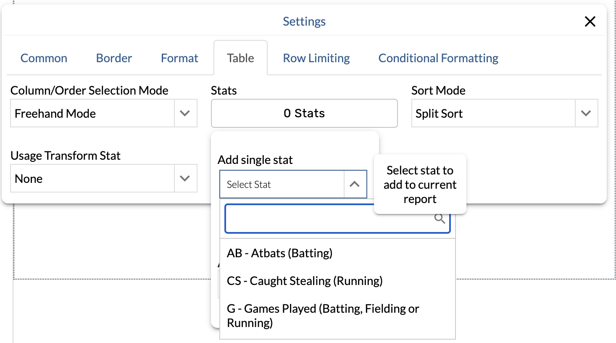Screen dimensions: 616x343
Task: Click the chevron arrow of Usage Transform Stat
Action: [x=185, y=178]
